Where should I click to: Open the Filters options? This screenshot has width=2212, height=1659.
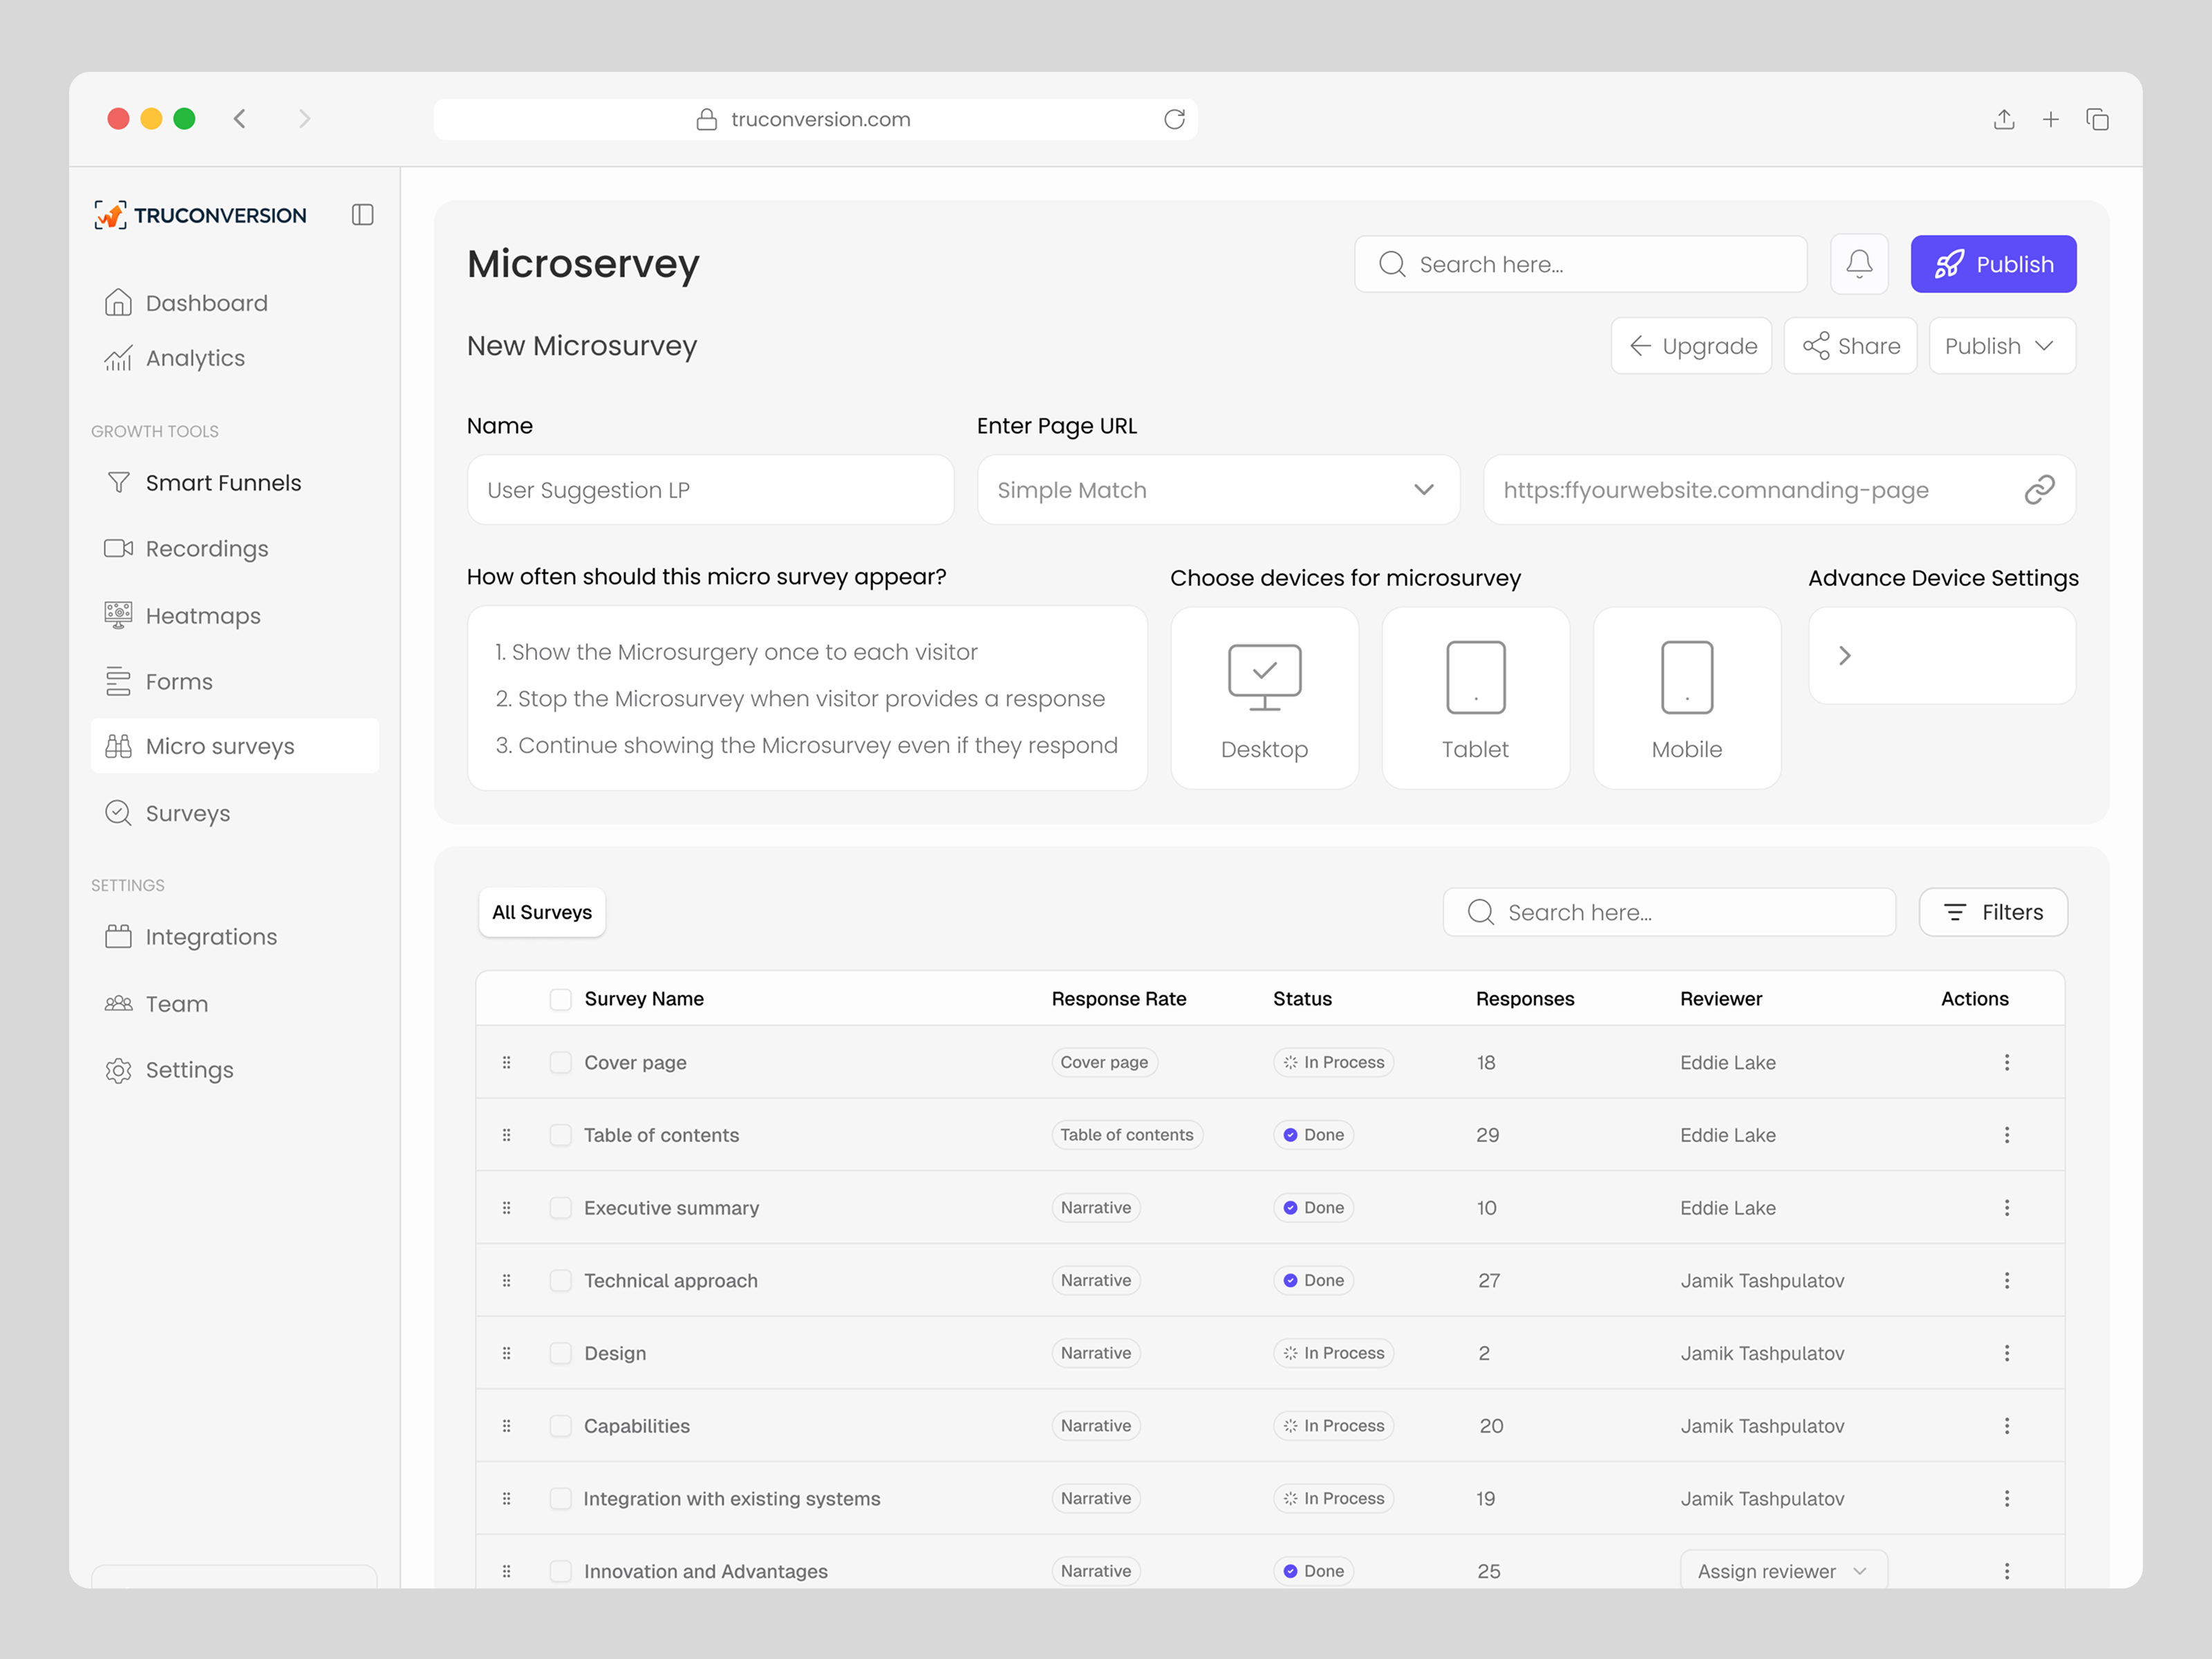coord(1993,912)
